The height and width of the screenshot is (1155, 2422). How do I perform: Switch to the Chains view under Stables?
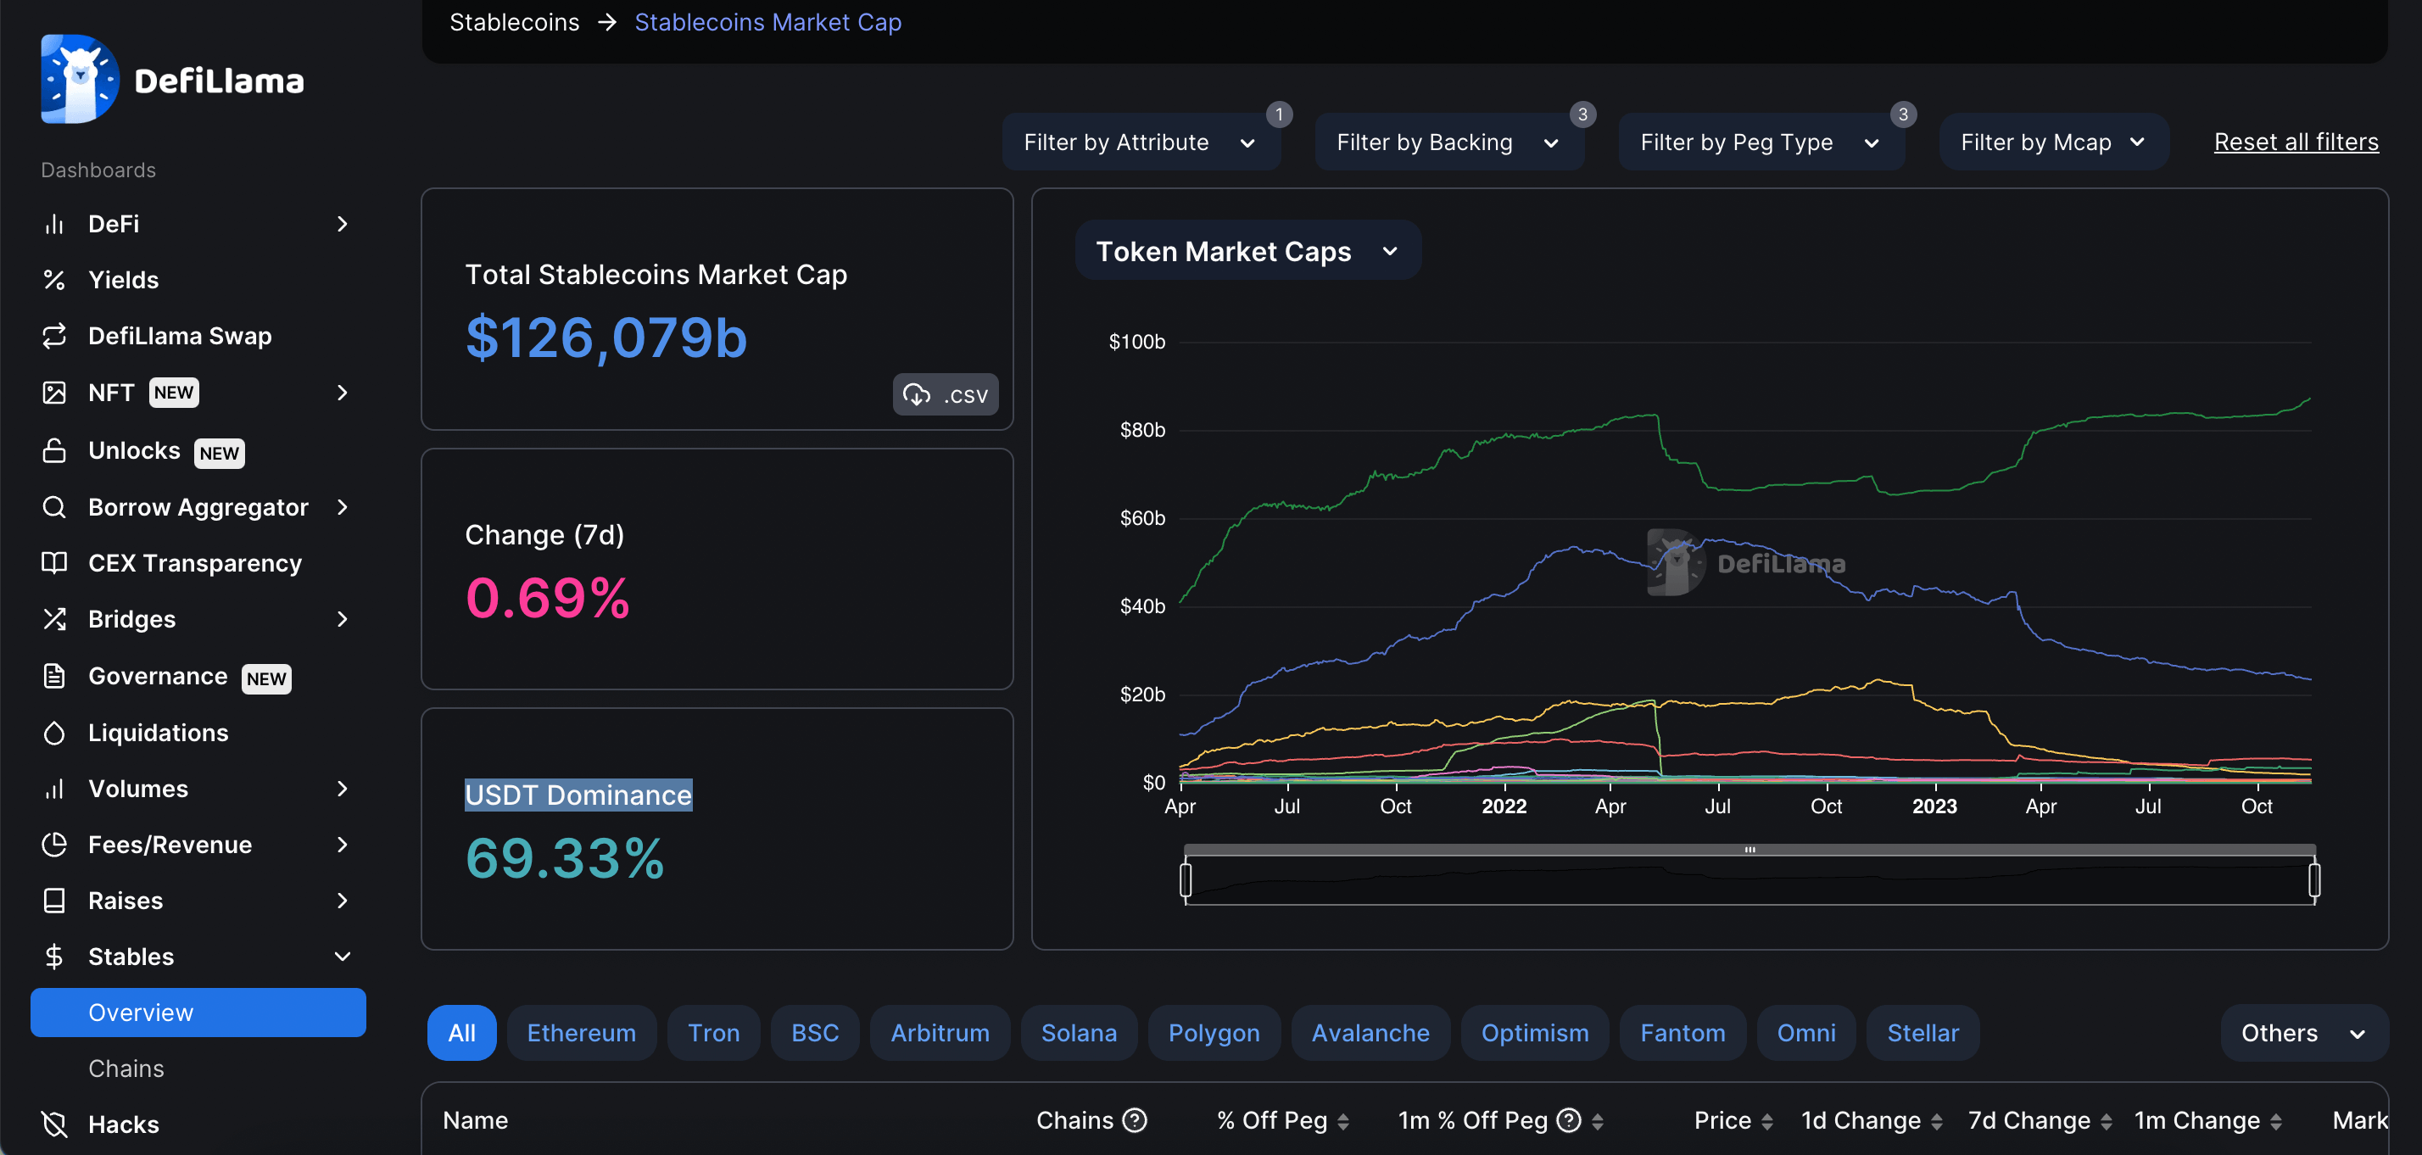(125, 1068)
